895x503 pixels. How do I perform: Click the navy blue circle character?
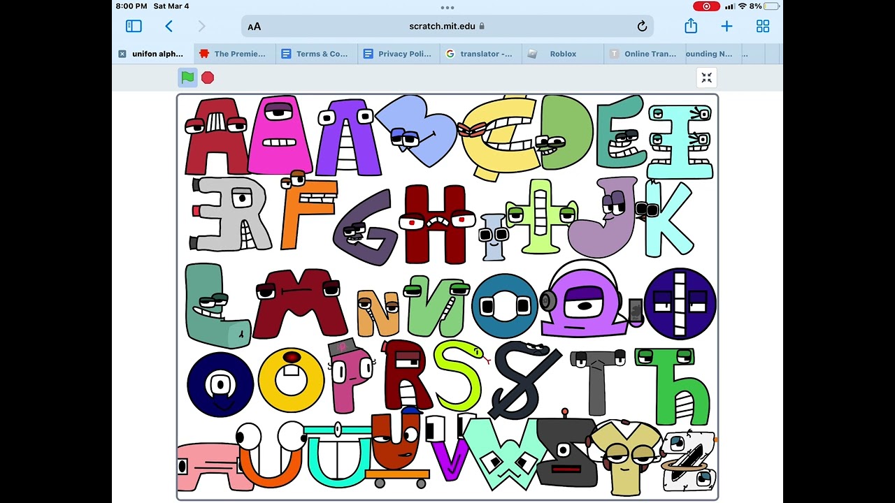tap(220, 384)
